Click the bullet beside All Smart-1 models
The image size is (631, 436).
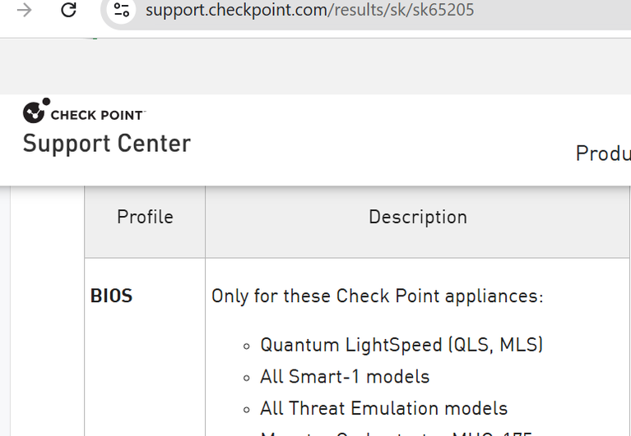coord(247,379)
